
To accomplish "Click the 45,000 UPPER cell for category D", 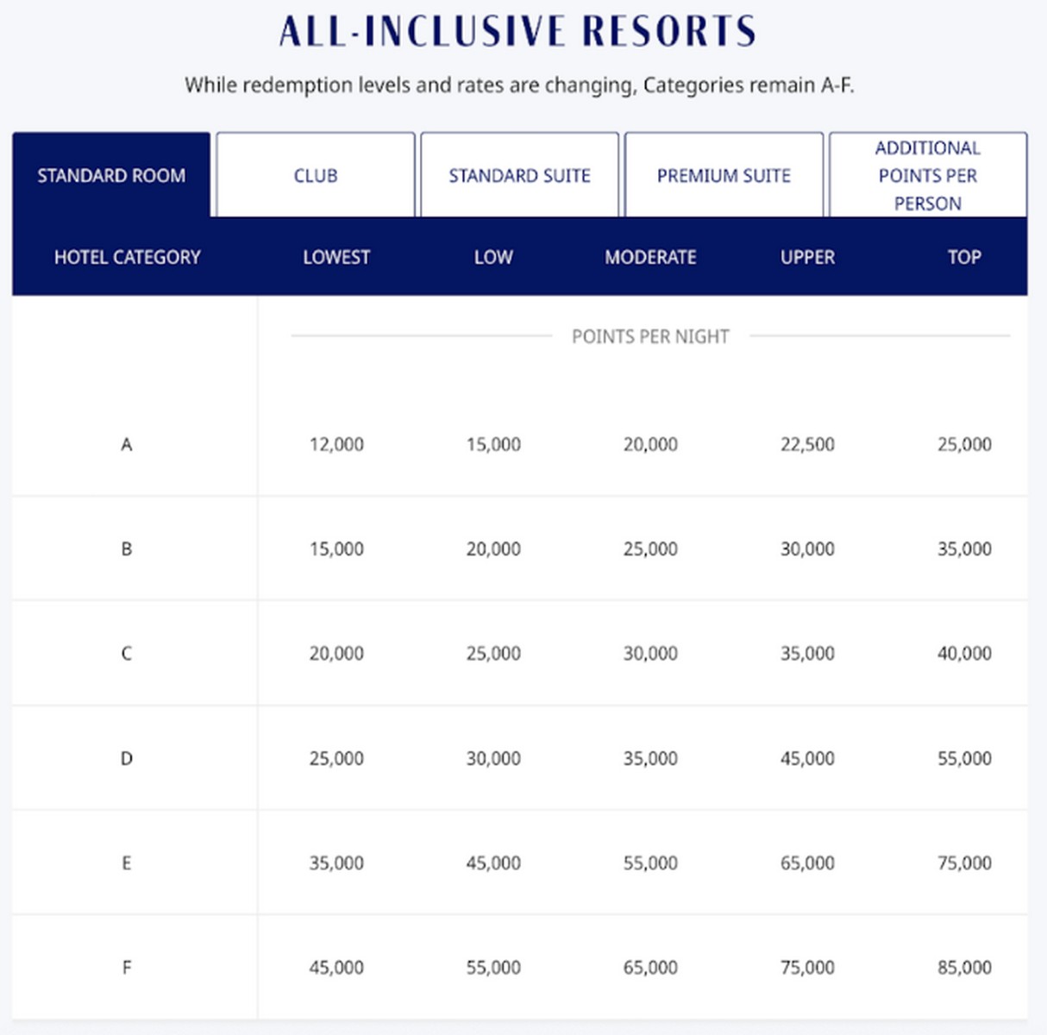I will [x=807, y=758].
